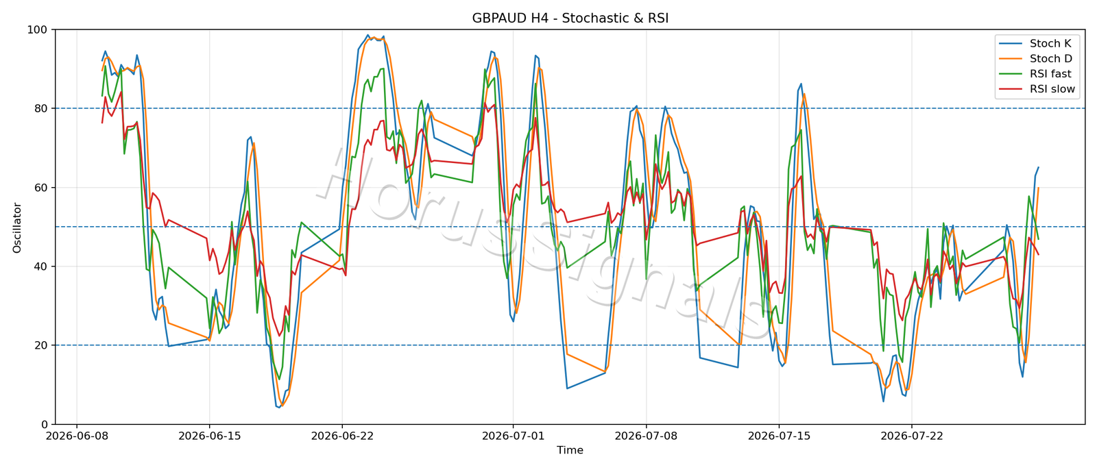1097x470 pixels.
Task: Click the Oscillator y-axis label
Action: pyautogui.click(x=17, y=227)
